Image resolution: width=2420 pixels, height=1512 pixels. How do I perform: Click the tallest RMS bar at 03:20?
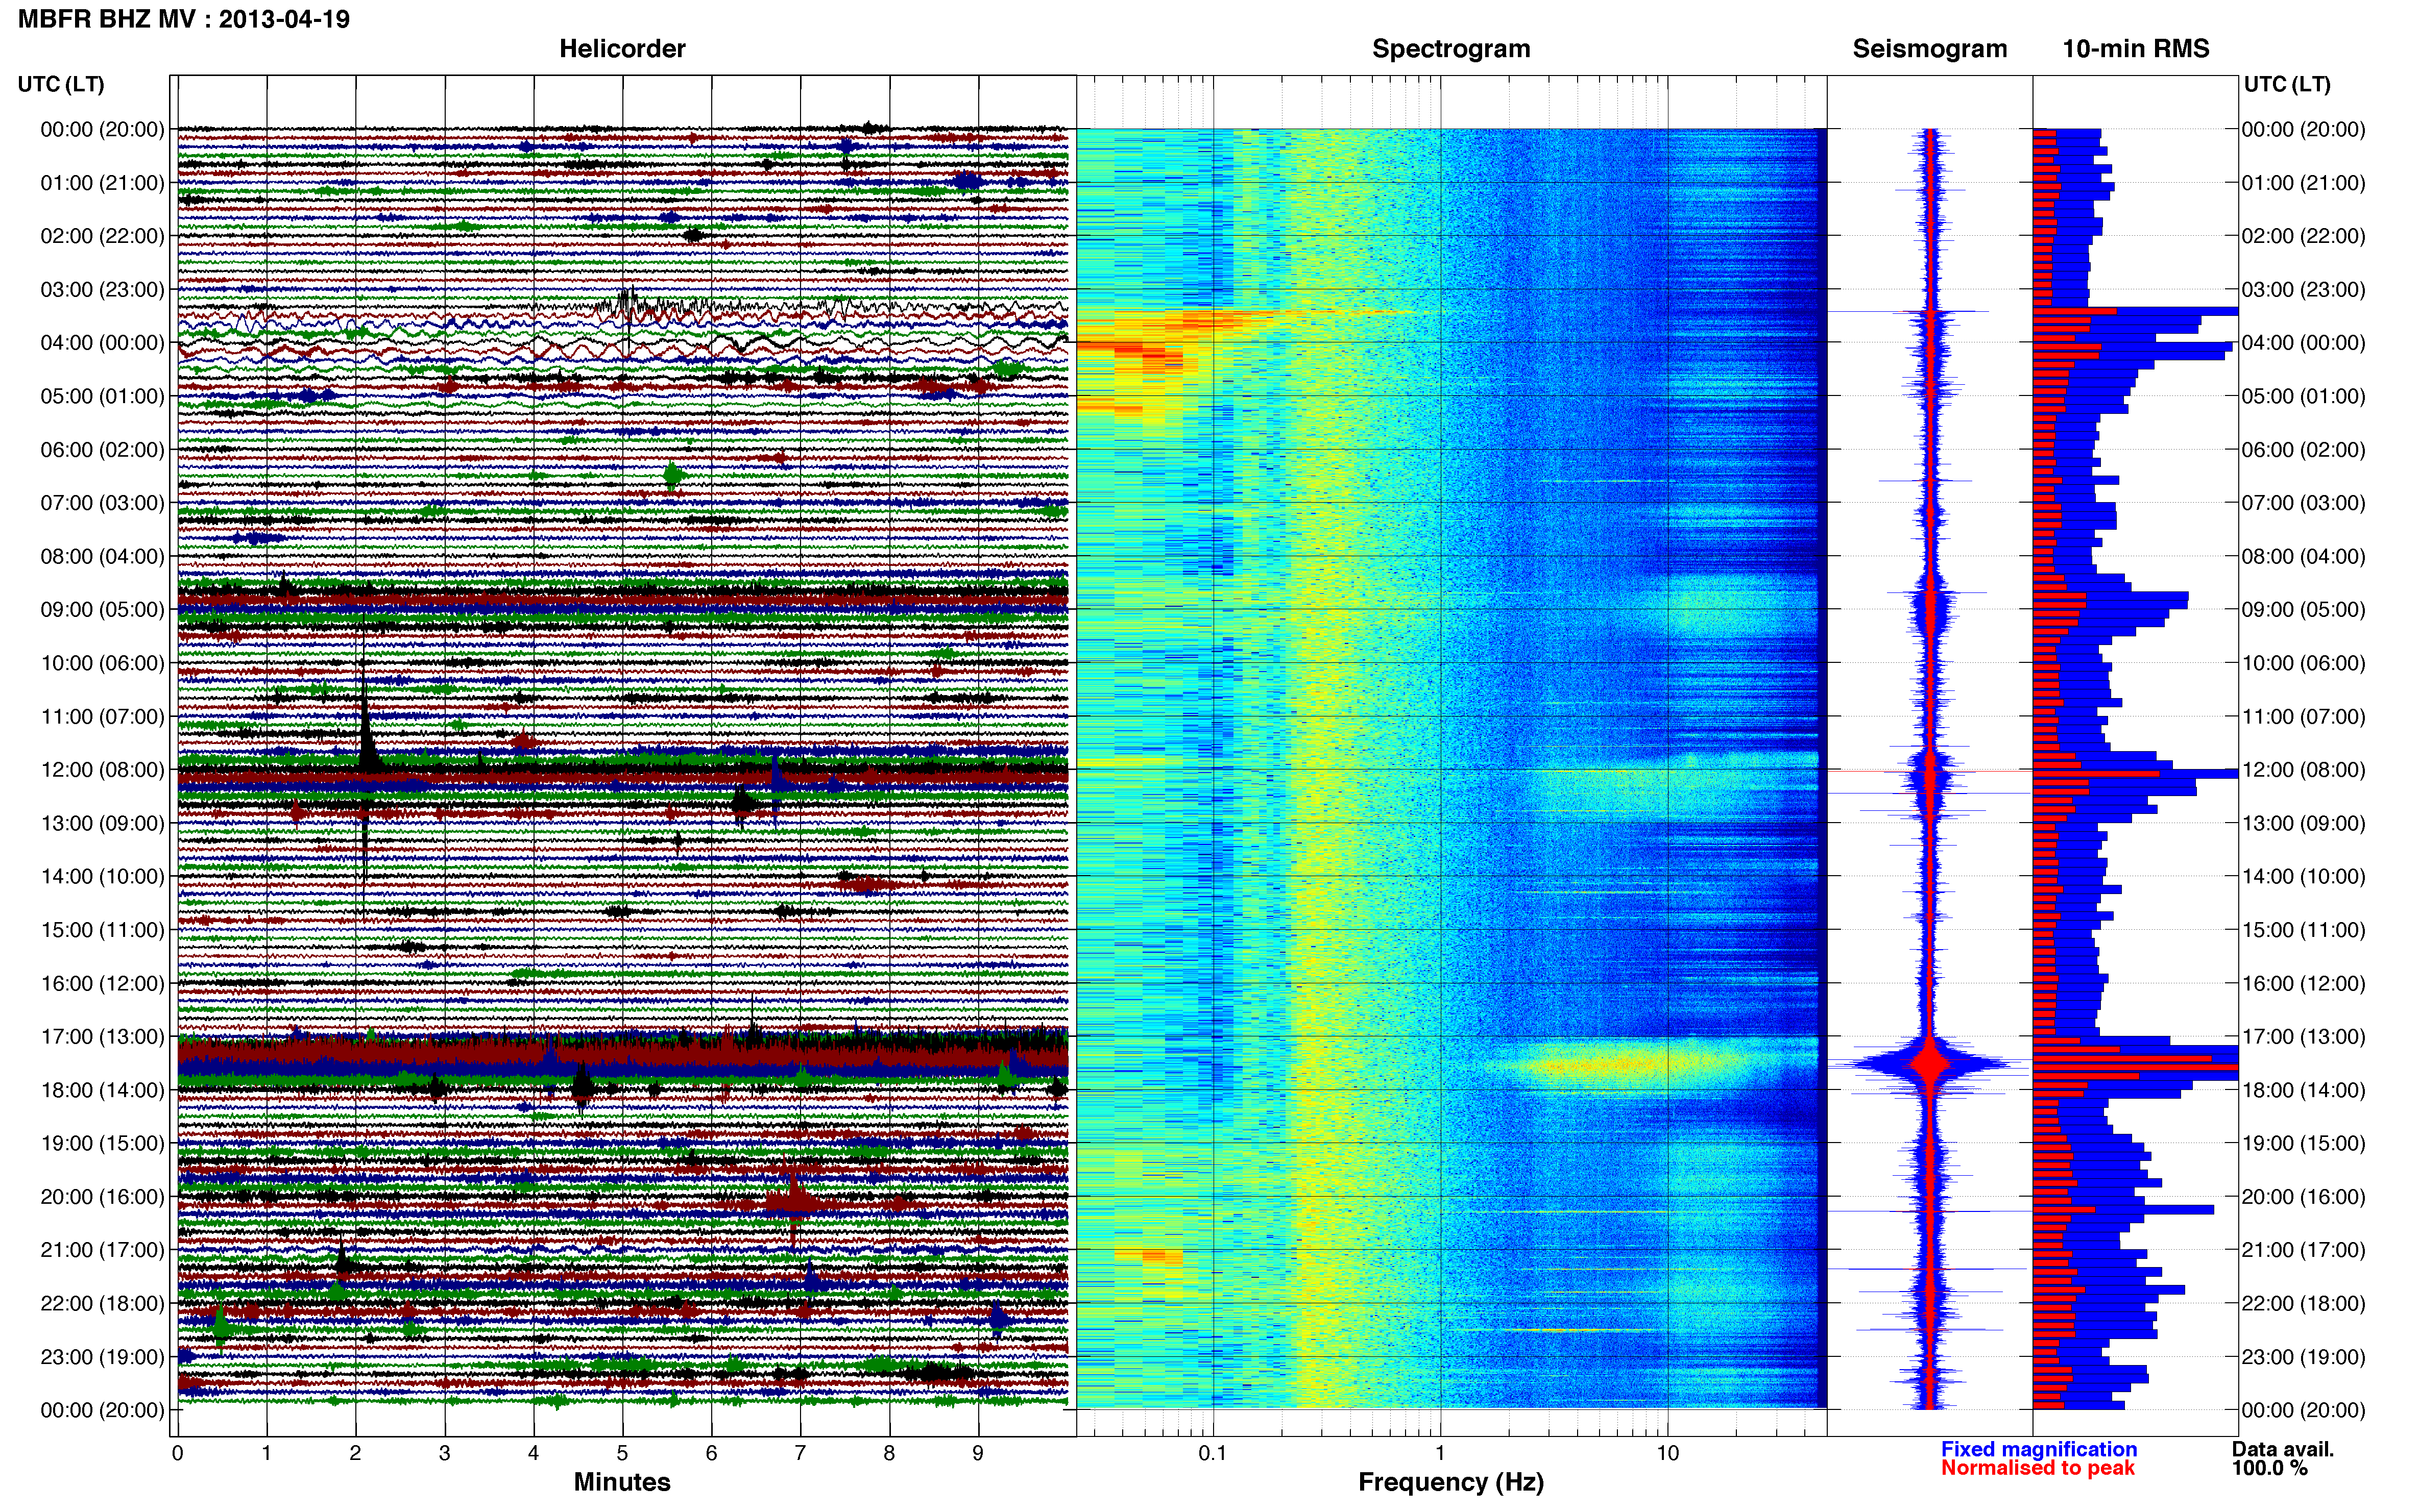point(2135,311)
